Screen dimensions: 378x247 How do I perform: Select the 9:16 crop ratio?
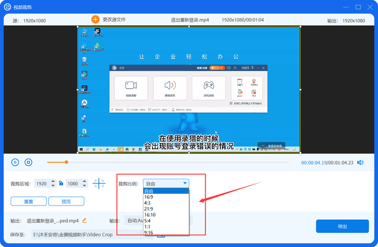pyautogui.click(x=166, y=233)
